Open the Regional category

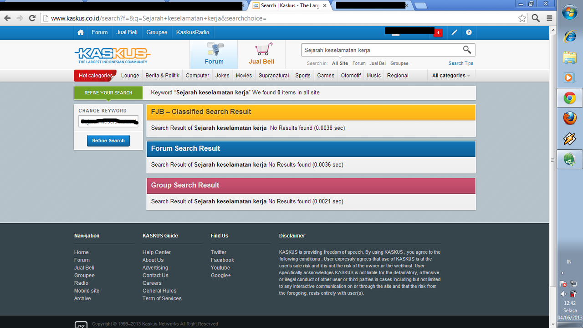398,76
